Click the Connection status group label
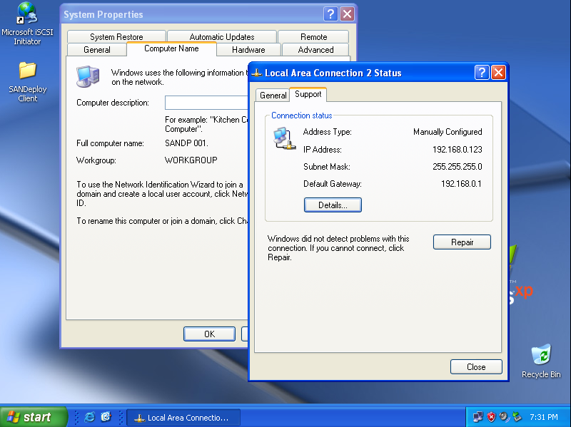This screenshot has width=571, height=427. coord(301,115)
